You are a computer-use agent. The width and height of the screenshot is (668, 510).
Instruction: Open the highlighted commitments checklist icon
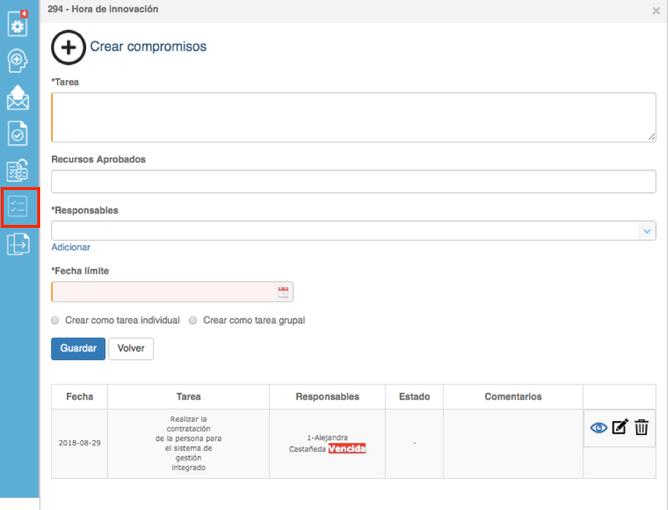(x=19, y=207)
